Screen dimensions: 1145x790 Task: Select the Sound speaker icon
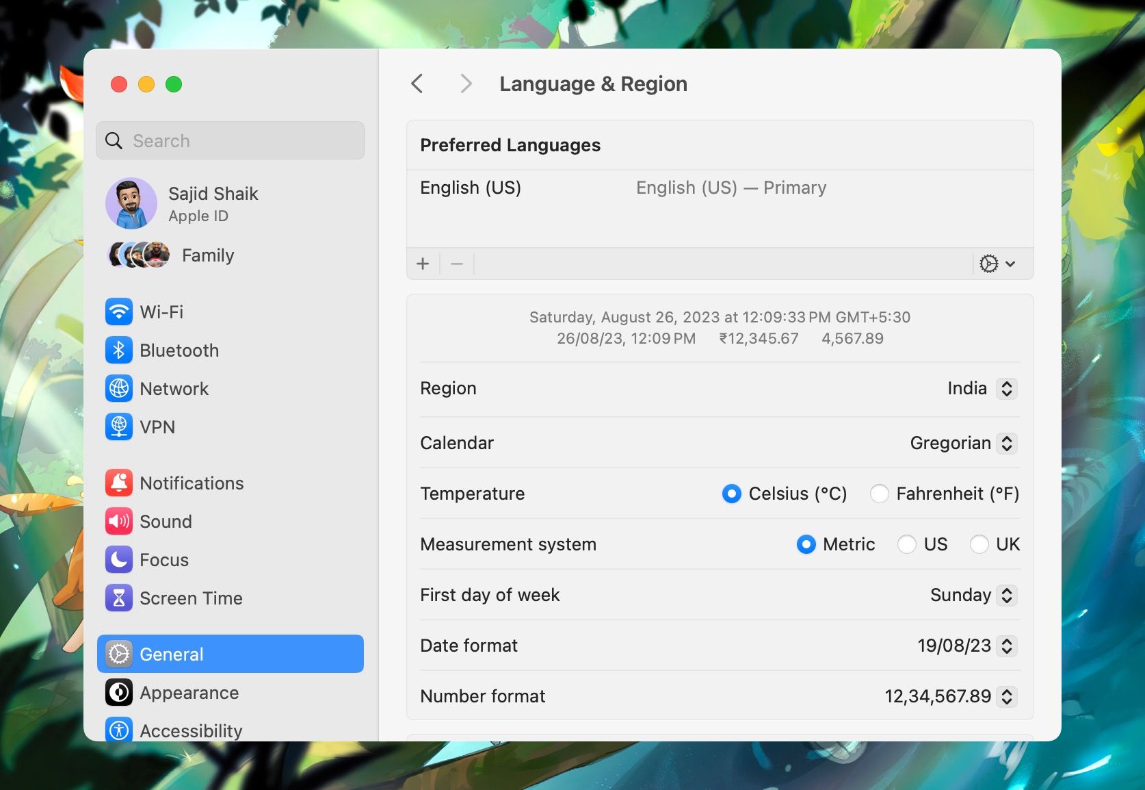coord(118,521)
